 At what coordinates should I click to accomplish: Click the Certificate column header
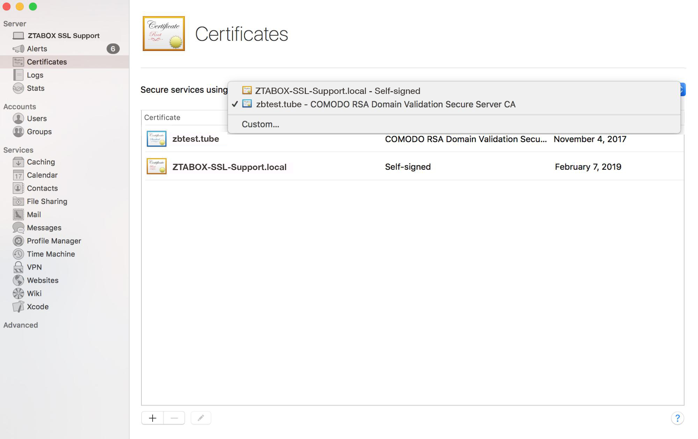162,118
